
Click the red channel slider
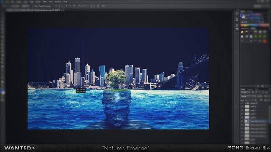pos(254,15)
